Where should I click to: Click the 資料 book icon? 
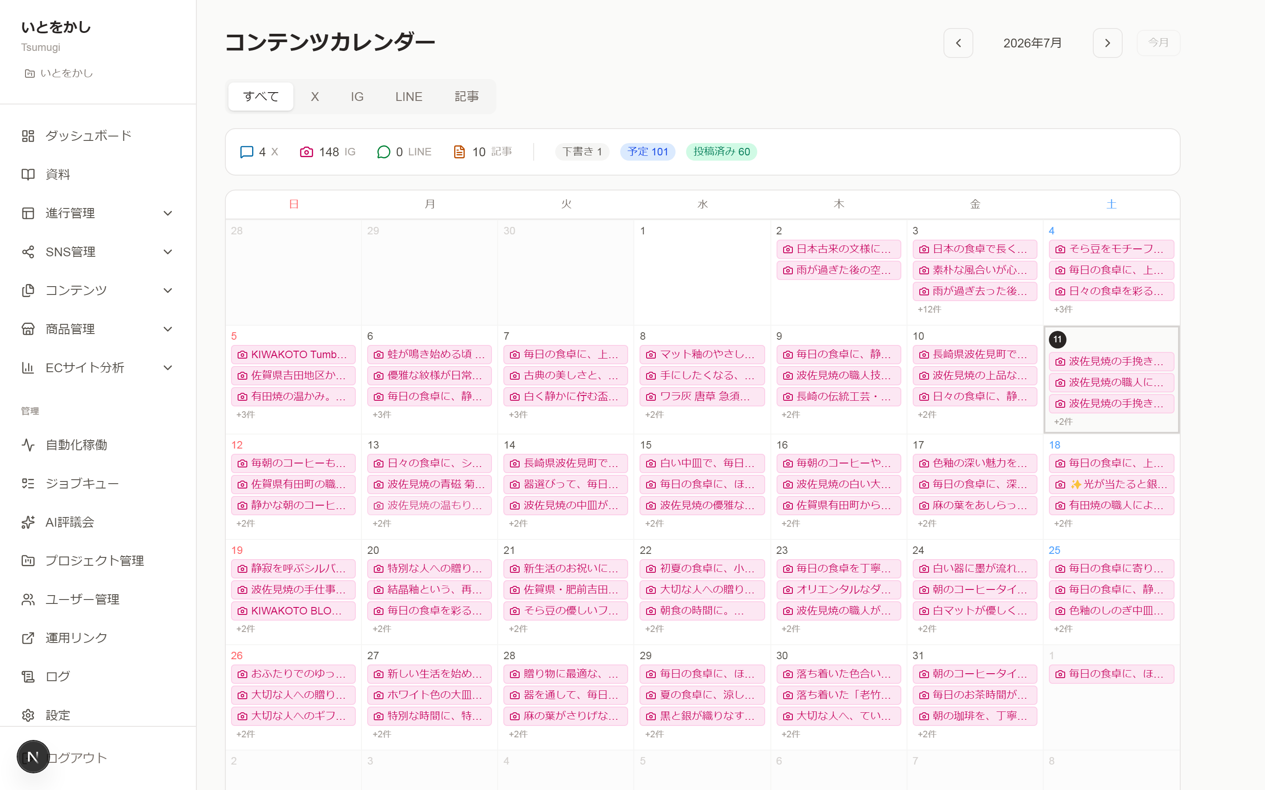tap(28, 175)
